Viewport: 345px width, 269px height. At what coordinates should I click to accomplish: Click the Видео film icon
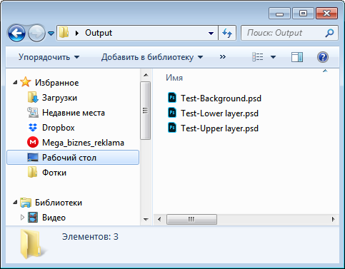point(33,218)
